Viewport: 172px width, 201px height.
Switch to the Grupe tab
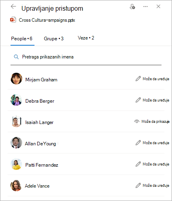click(54, 39)
